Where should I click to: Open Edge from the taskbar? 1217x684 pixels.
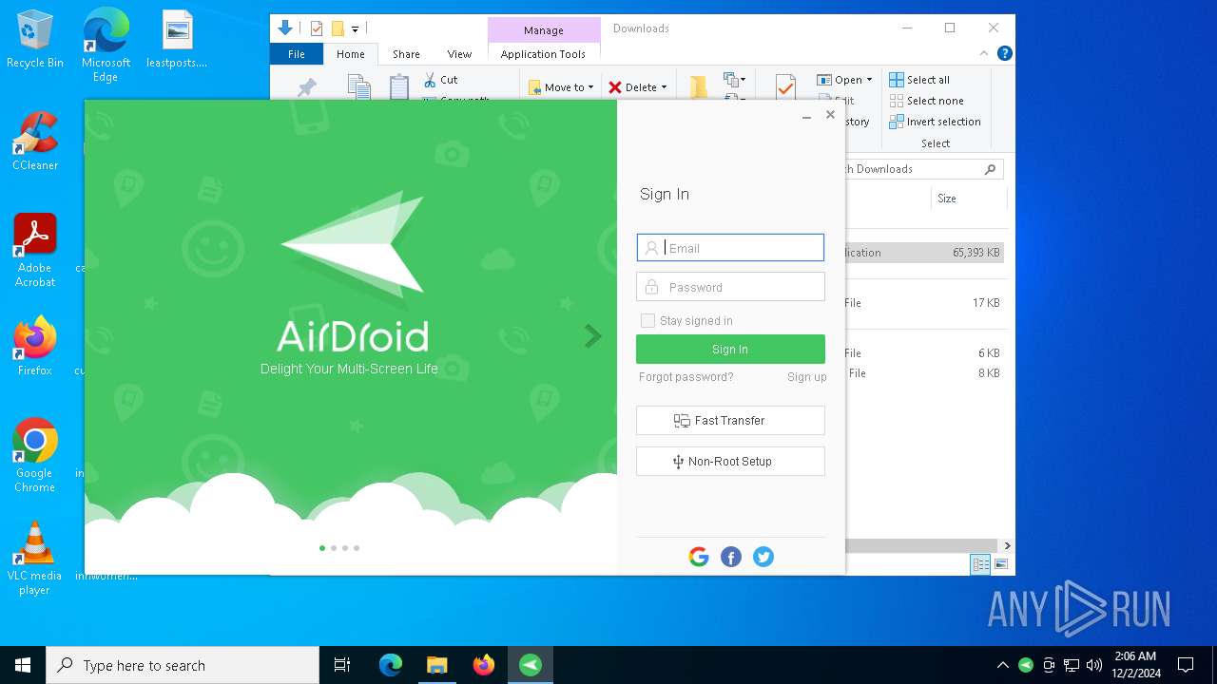coord(391,665)
